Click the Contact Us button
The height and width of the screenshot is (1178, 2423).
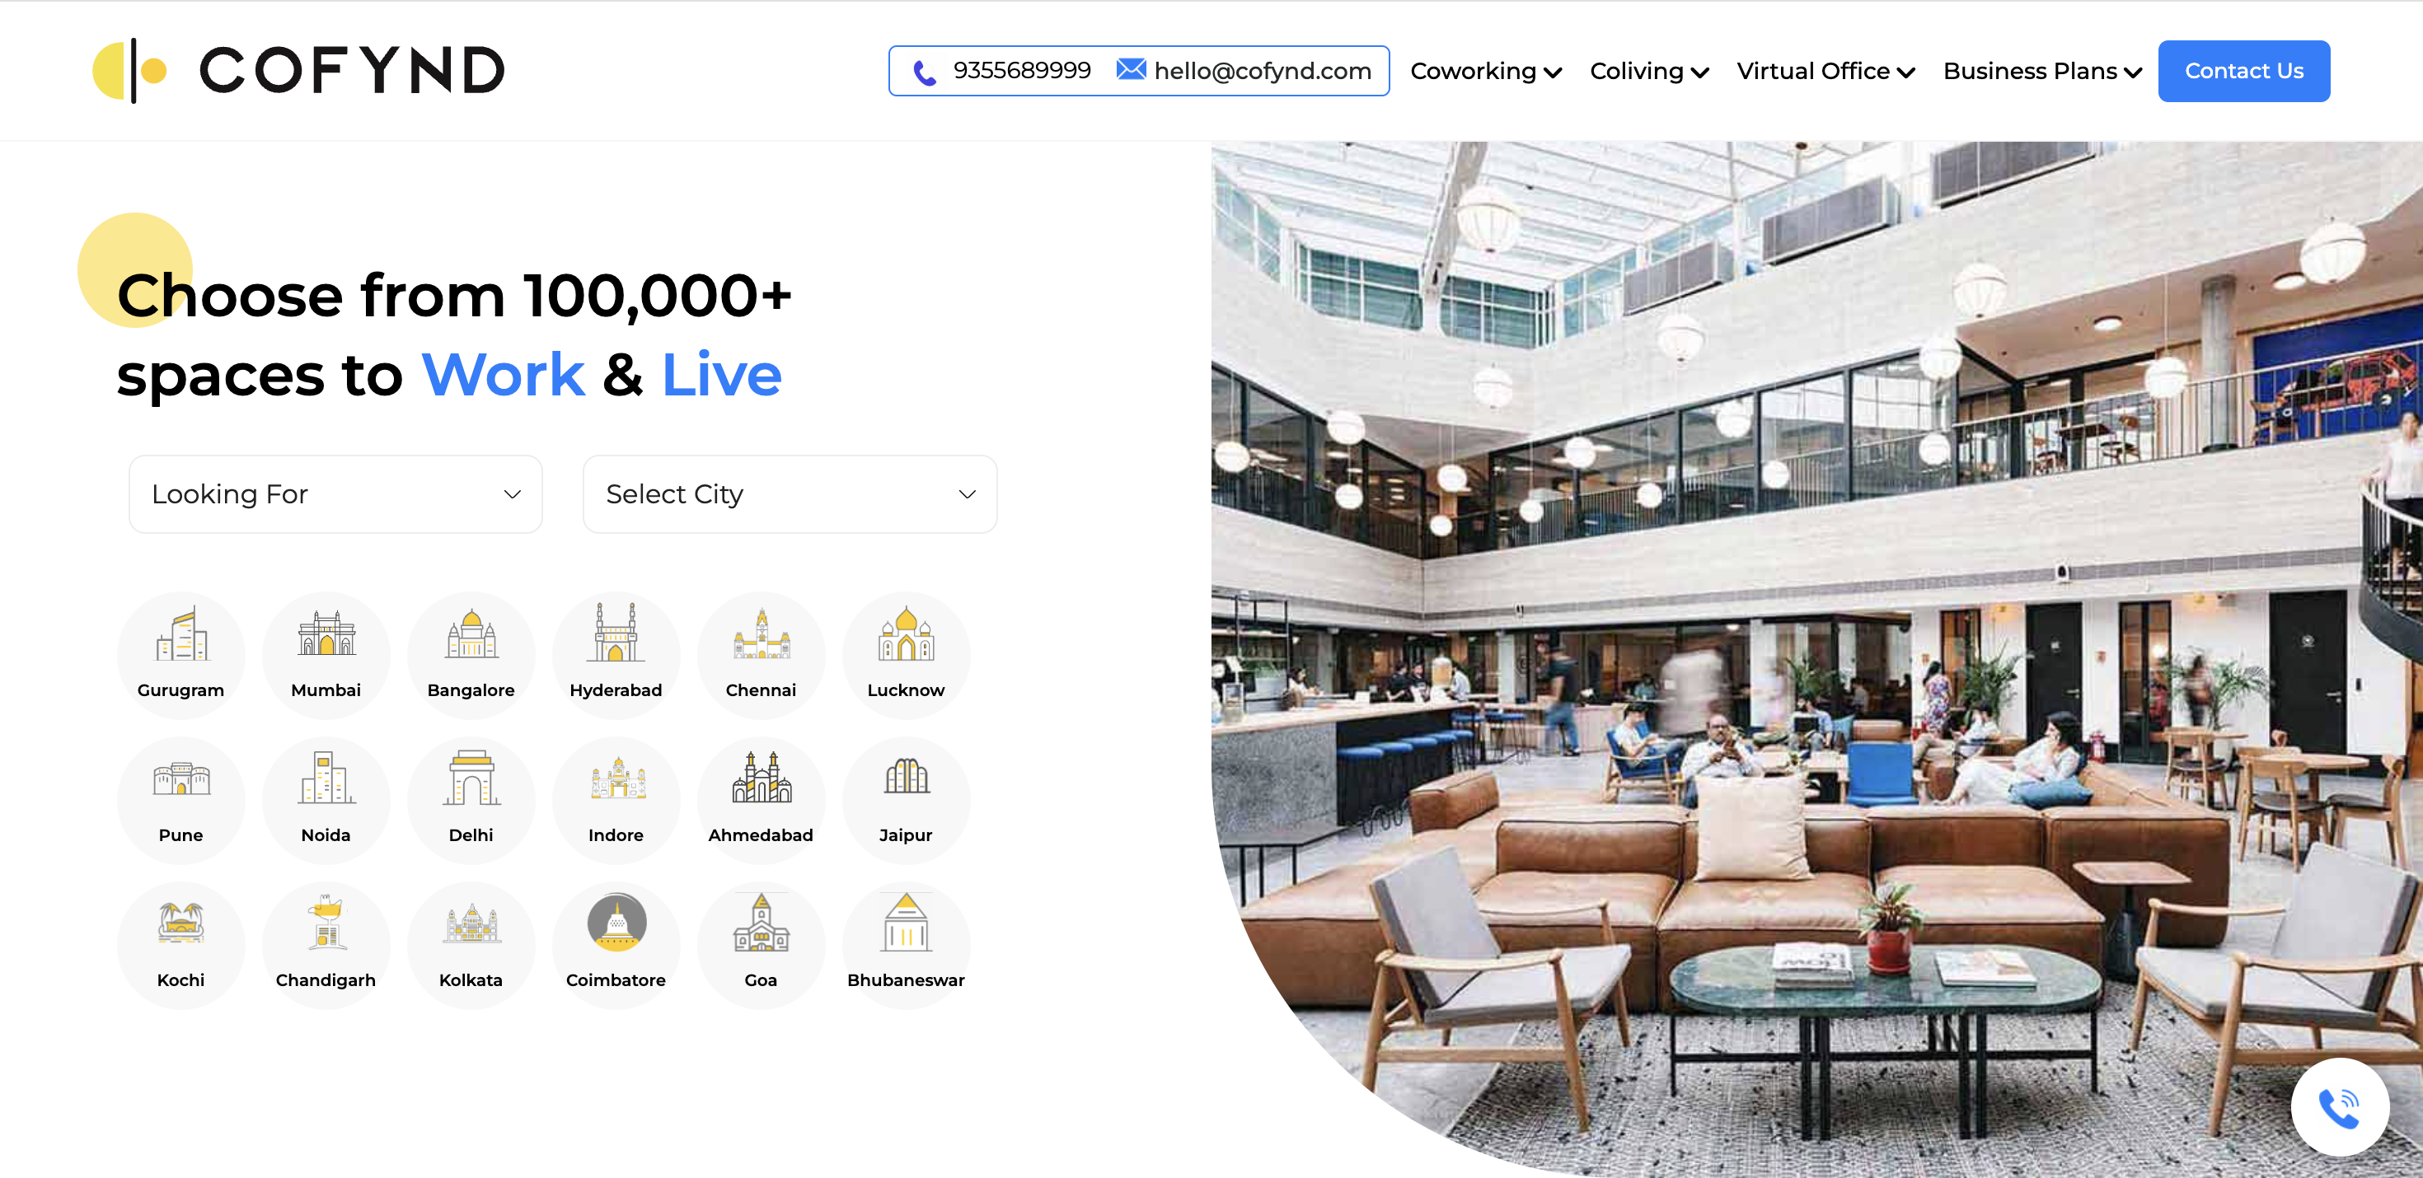click(2243, 72)
